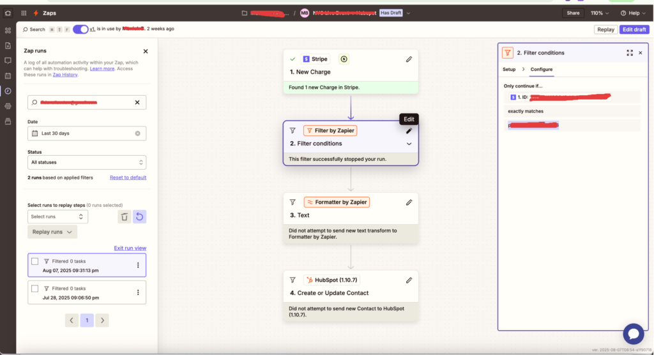Image resolution: width=654 pixels, height=355 pixels.
Task: Edit the Text step pencil icon
Action: pyautogui.click(x=409, y=202)
